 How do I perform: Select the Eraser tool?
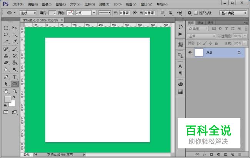pyautogui.click(x=6, y=63)
